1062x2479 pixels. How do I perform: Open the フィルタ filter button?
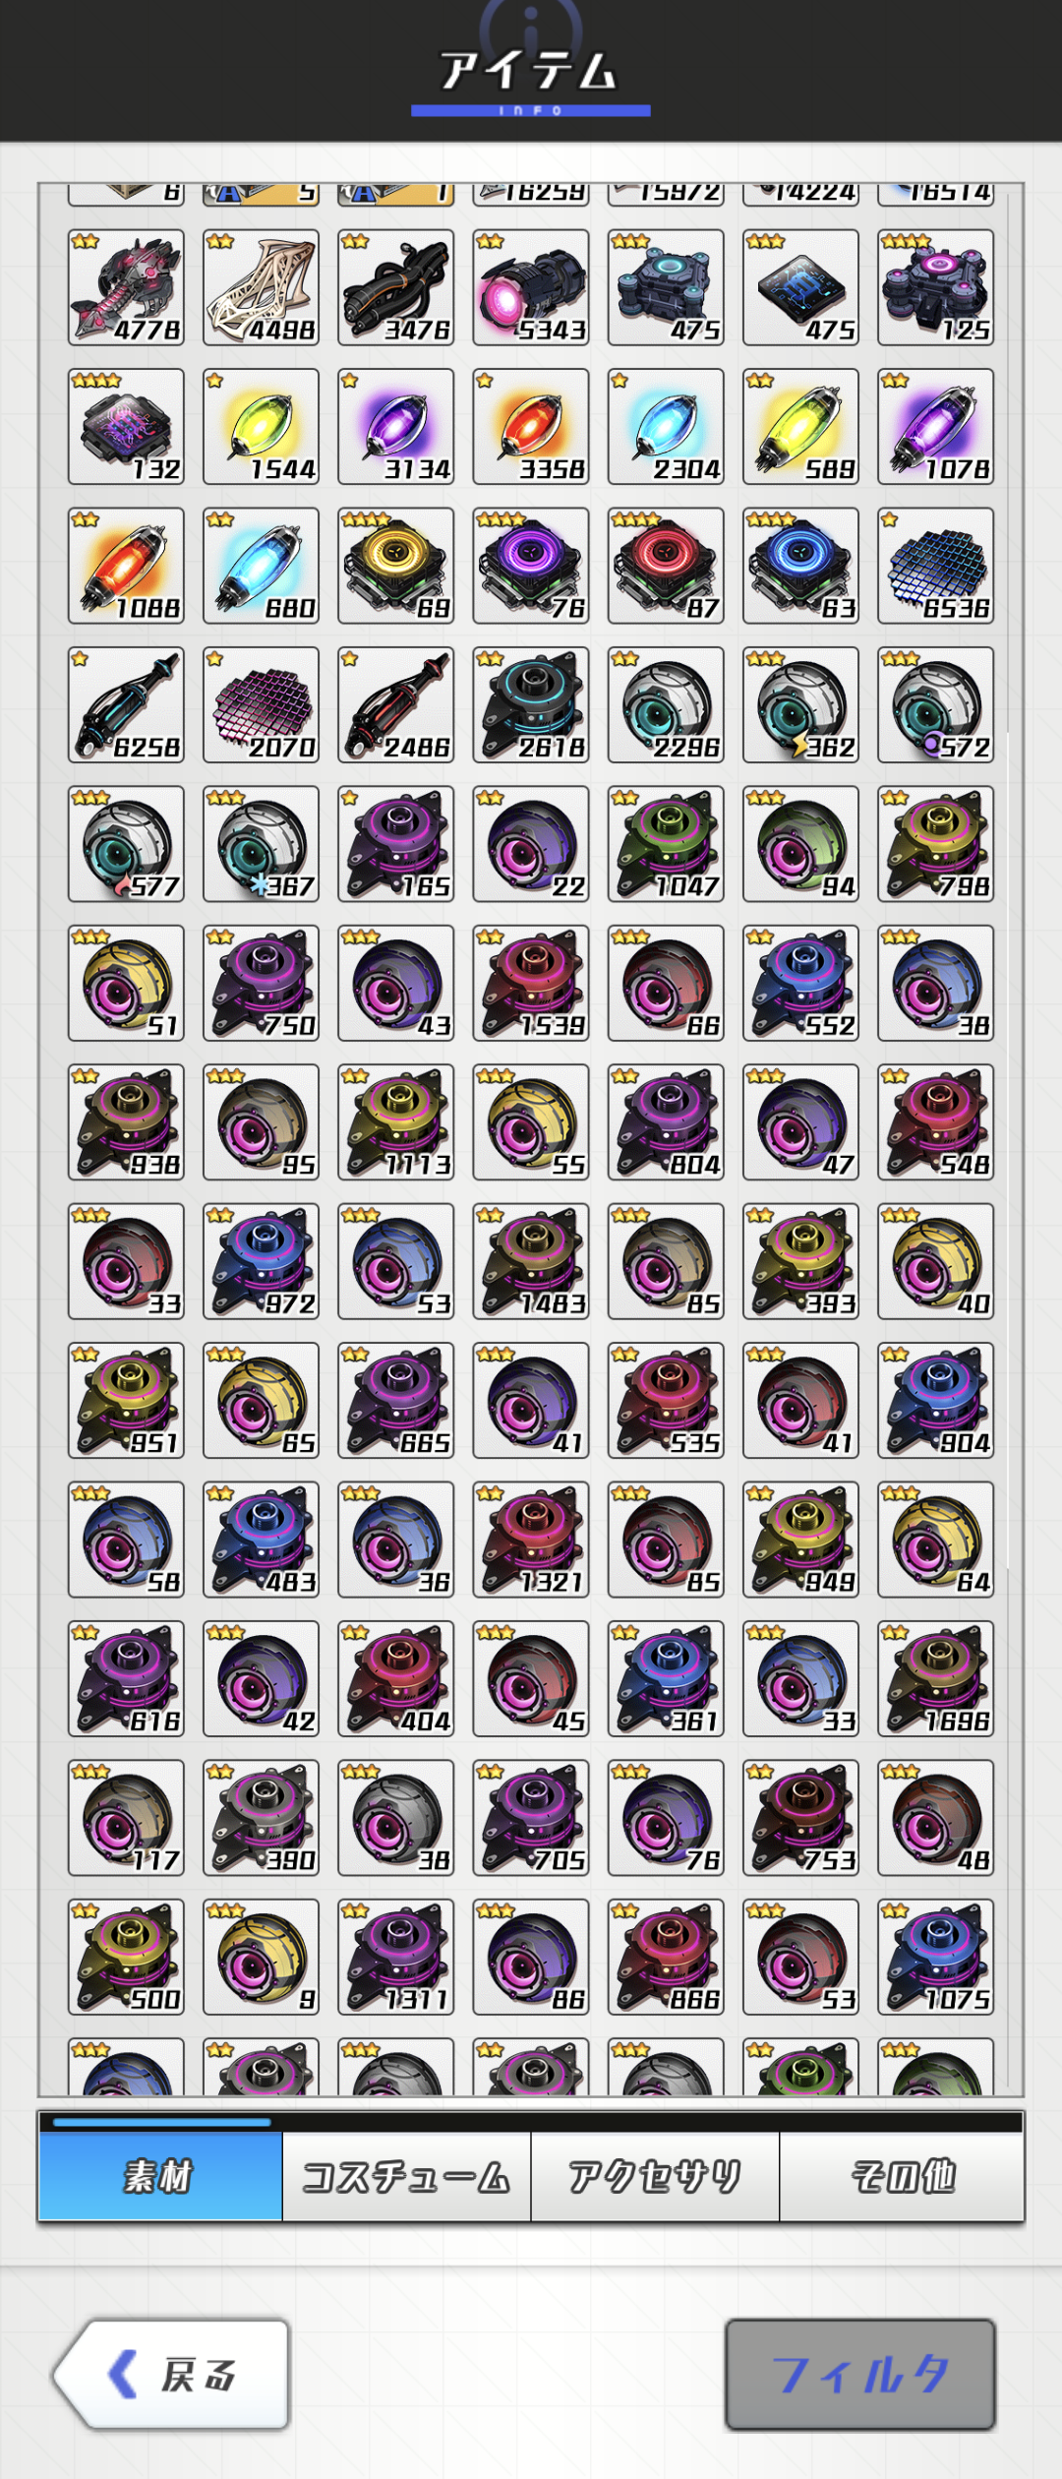860,2375
